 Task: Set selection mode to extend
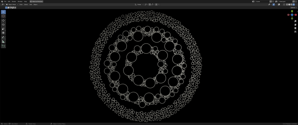(x=8, y=8)
